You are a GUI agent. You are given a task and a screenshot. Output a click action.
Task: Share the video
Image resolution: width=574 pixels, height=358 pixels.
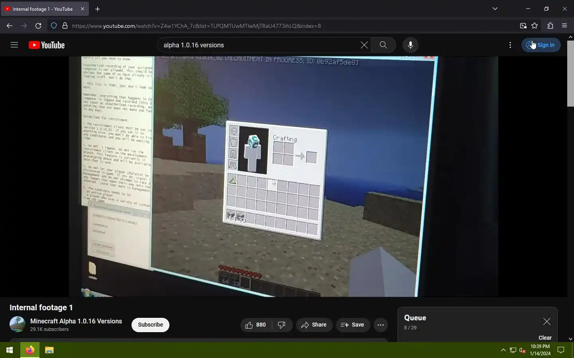click(314, 325)
